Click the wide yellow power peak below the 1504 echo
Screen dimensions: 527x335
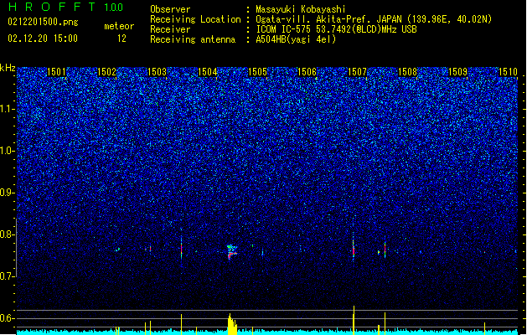coord(232,324)
